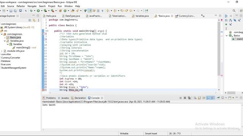Collapse the com.beginners package node
The width and height of the screenshot is (243, 136).
click(2, 34)
